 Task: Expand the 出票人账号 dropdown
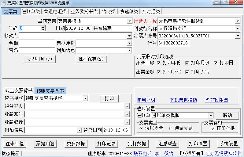[x=238, y=36]
